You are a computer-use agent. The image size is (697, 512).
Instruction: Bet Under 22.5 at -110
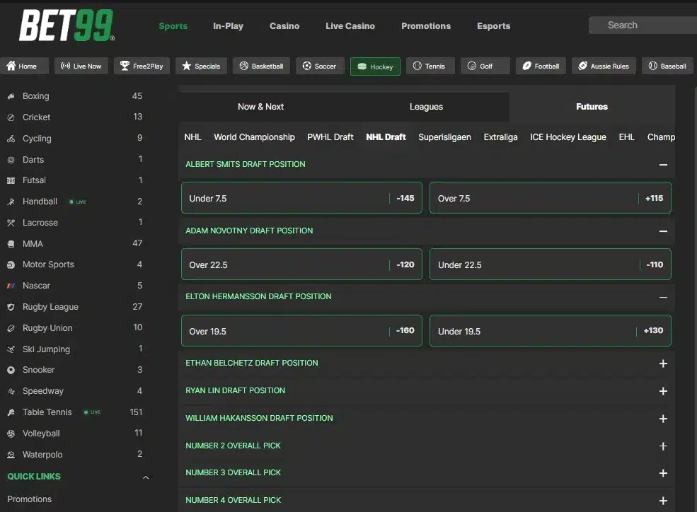point(551,264)
